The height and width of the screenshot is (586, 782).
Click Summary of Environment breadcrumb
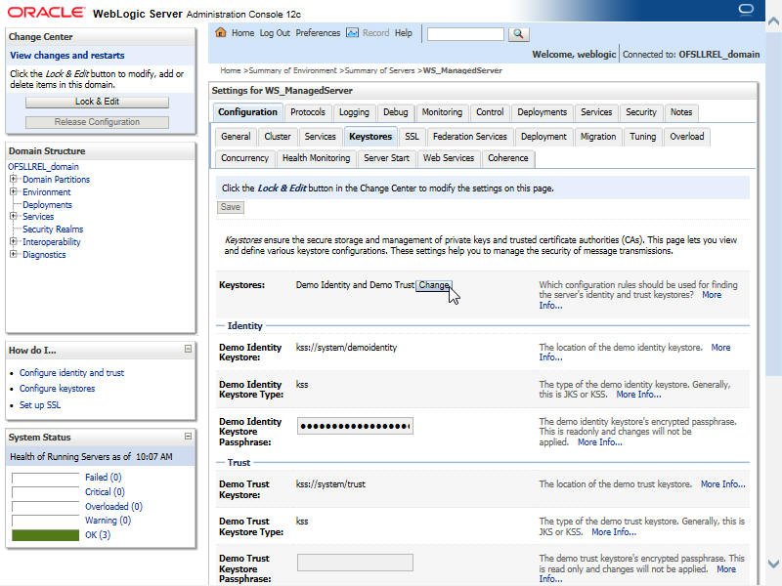[292, 70]
